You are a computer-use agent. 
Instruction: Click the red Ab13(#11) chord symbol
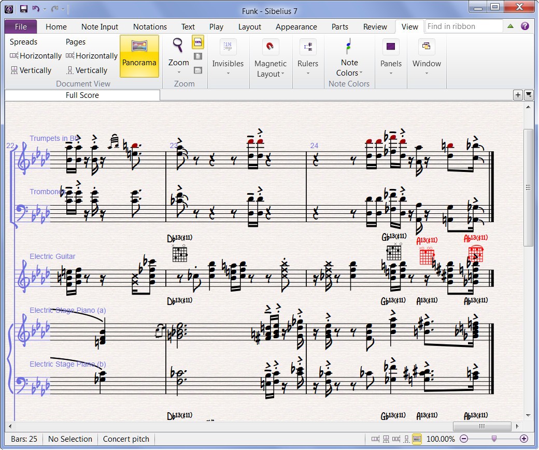pos(476,238)
